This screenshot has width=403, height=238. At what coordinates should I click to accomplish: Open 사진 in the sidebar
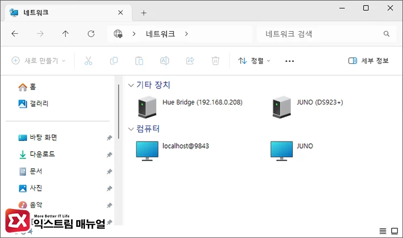pyautogui.click(x=30, y=188)
